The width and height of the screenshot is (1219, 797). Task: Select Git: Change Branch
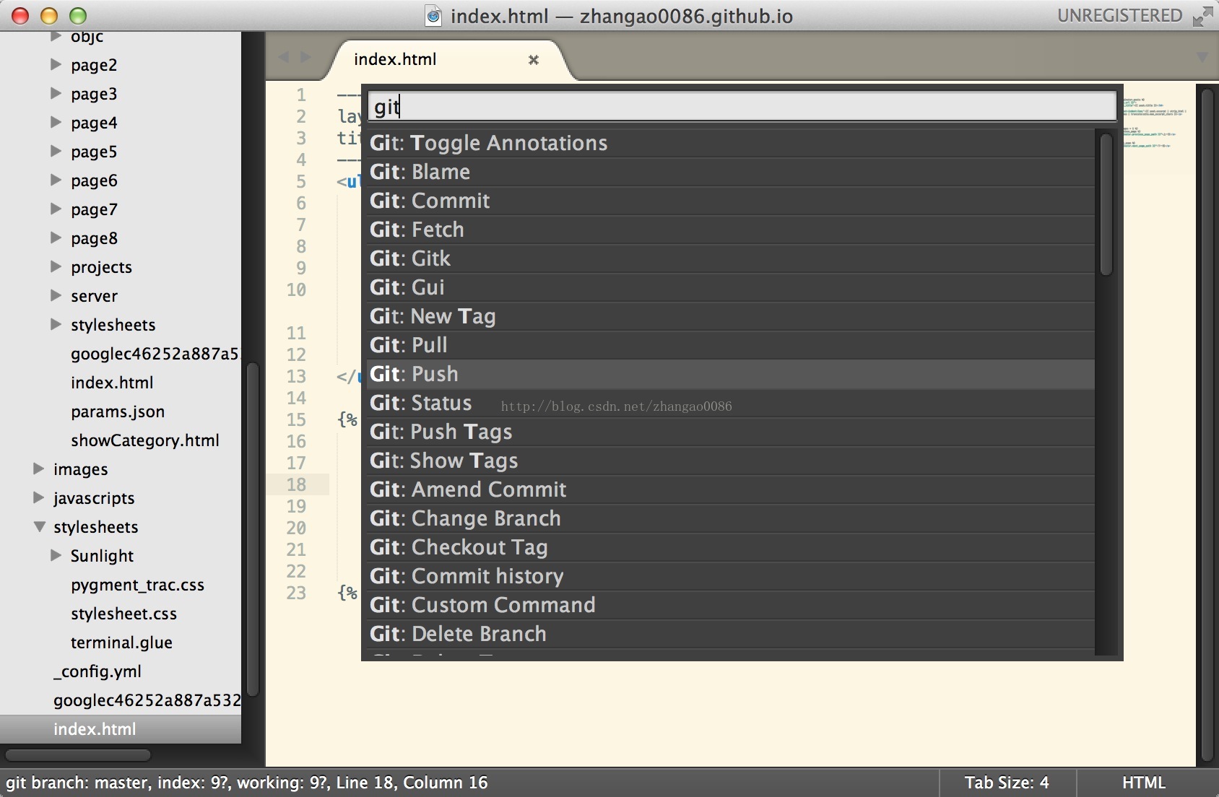click(731, 518)
